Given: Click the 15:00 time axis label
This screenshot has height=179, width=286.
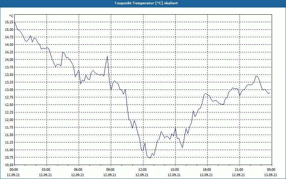Looking at the screenshot, I should point(175,169).
